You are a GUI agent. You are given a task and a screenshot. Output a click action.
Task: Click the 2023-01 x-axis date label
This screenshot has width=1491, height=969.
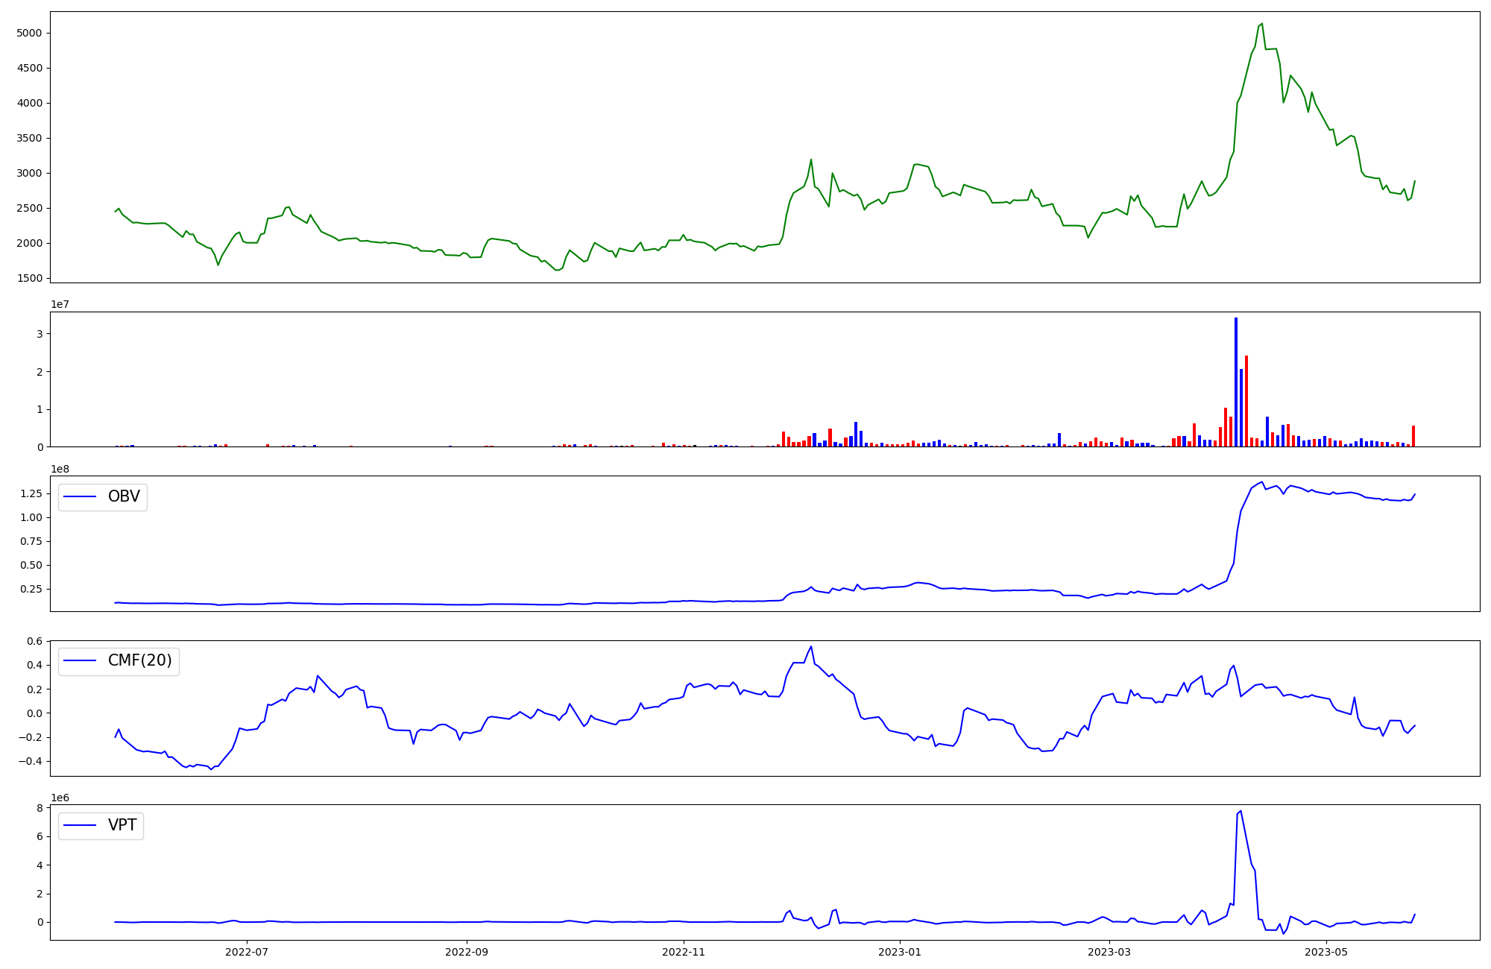(x=900, y=952)
